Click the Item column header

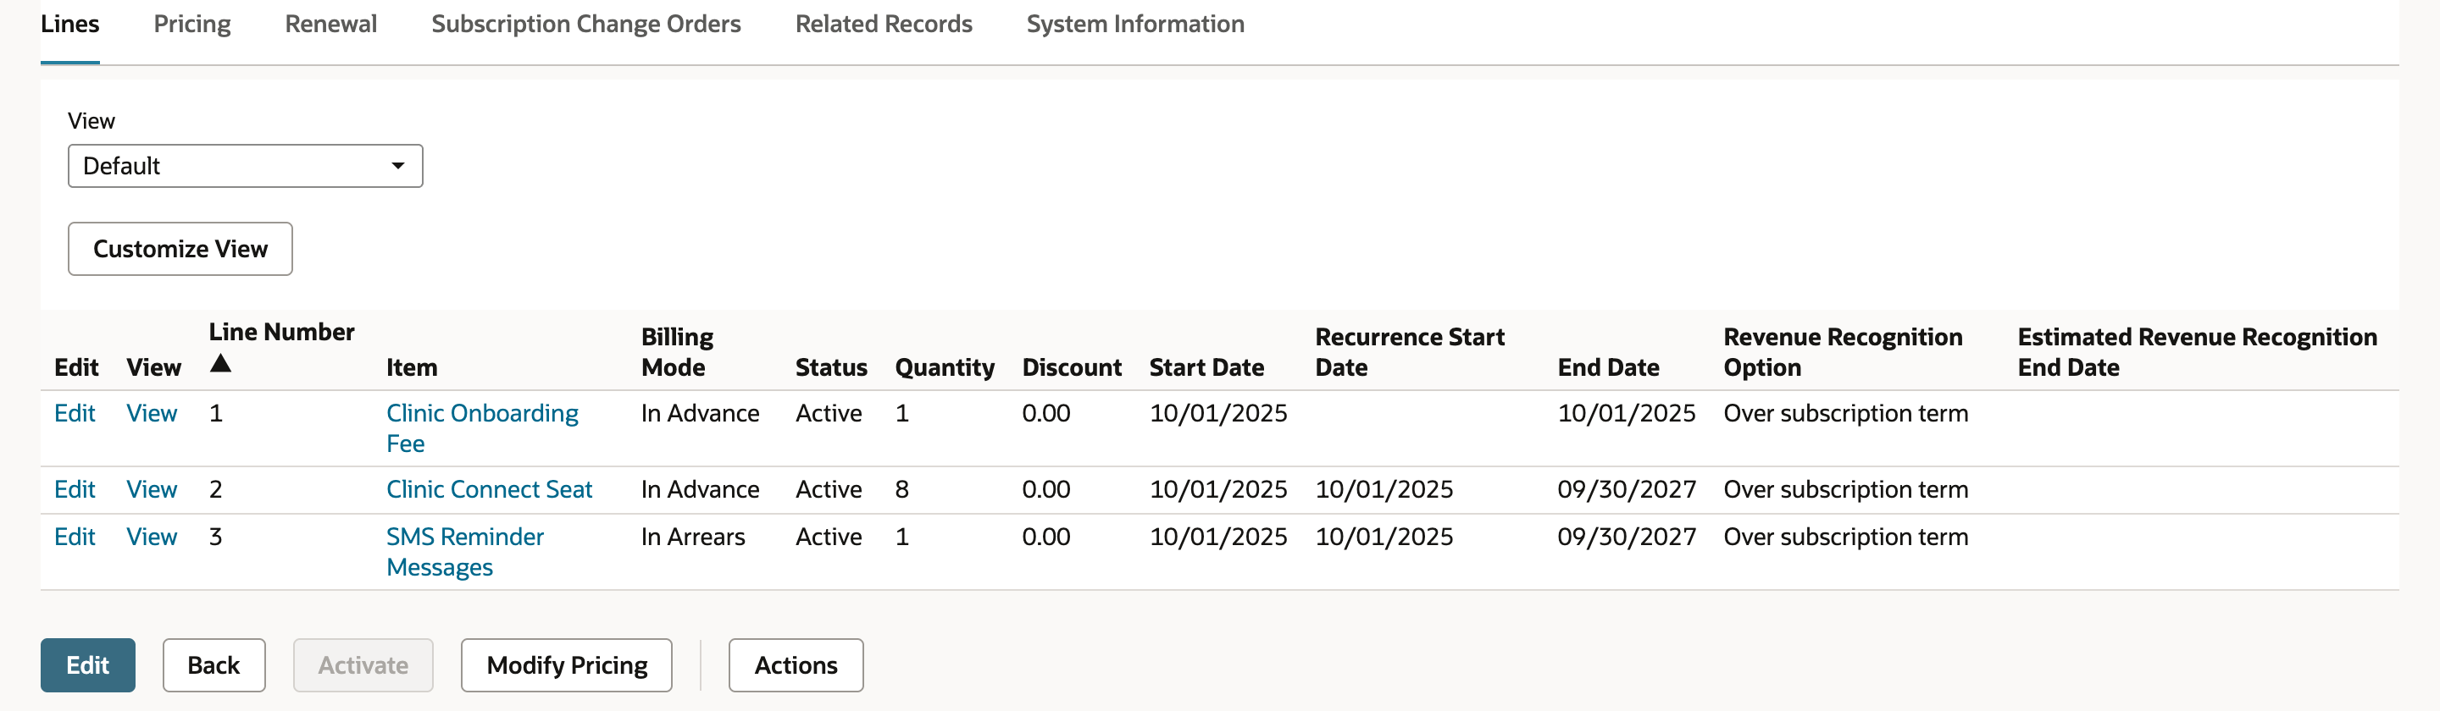[x=412, y=367]
